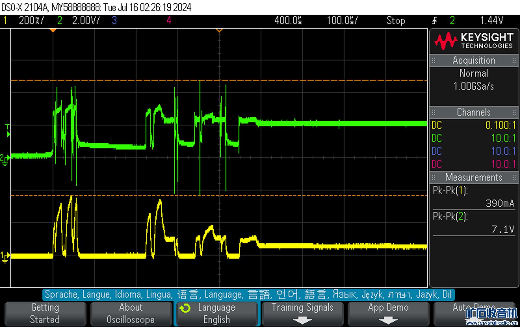Click the upper orange dashed cursor line
The image size is (520, 327).
[x=219, y=80]
